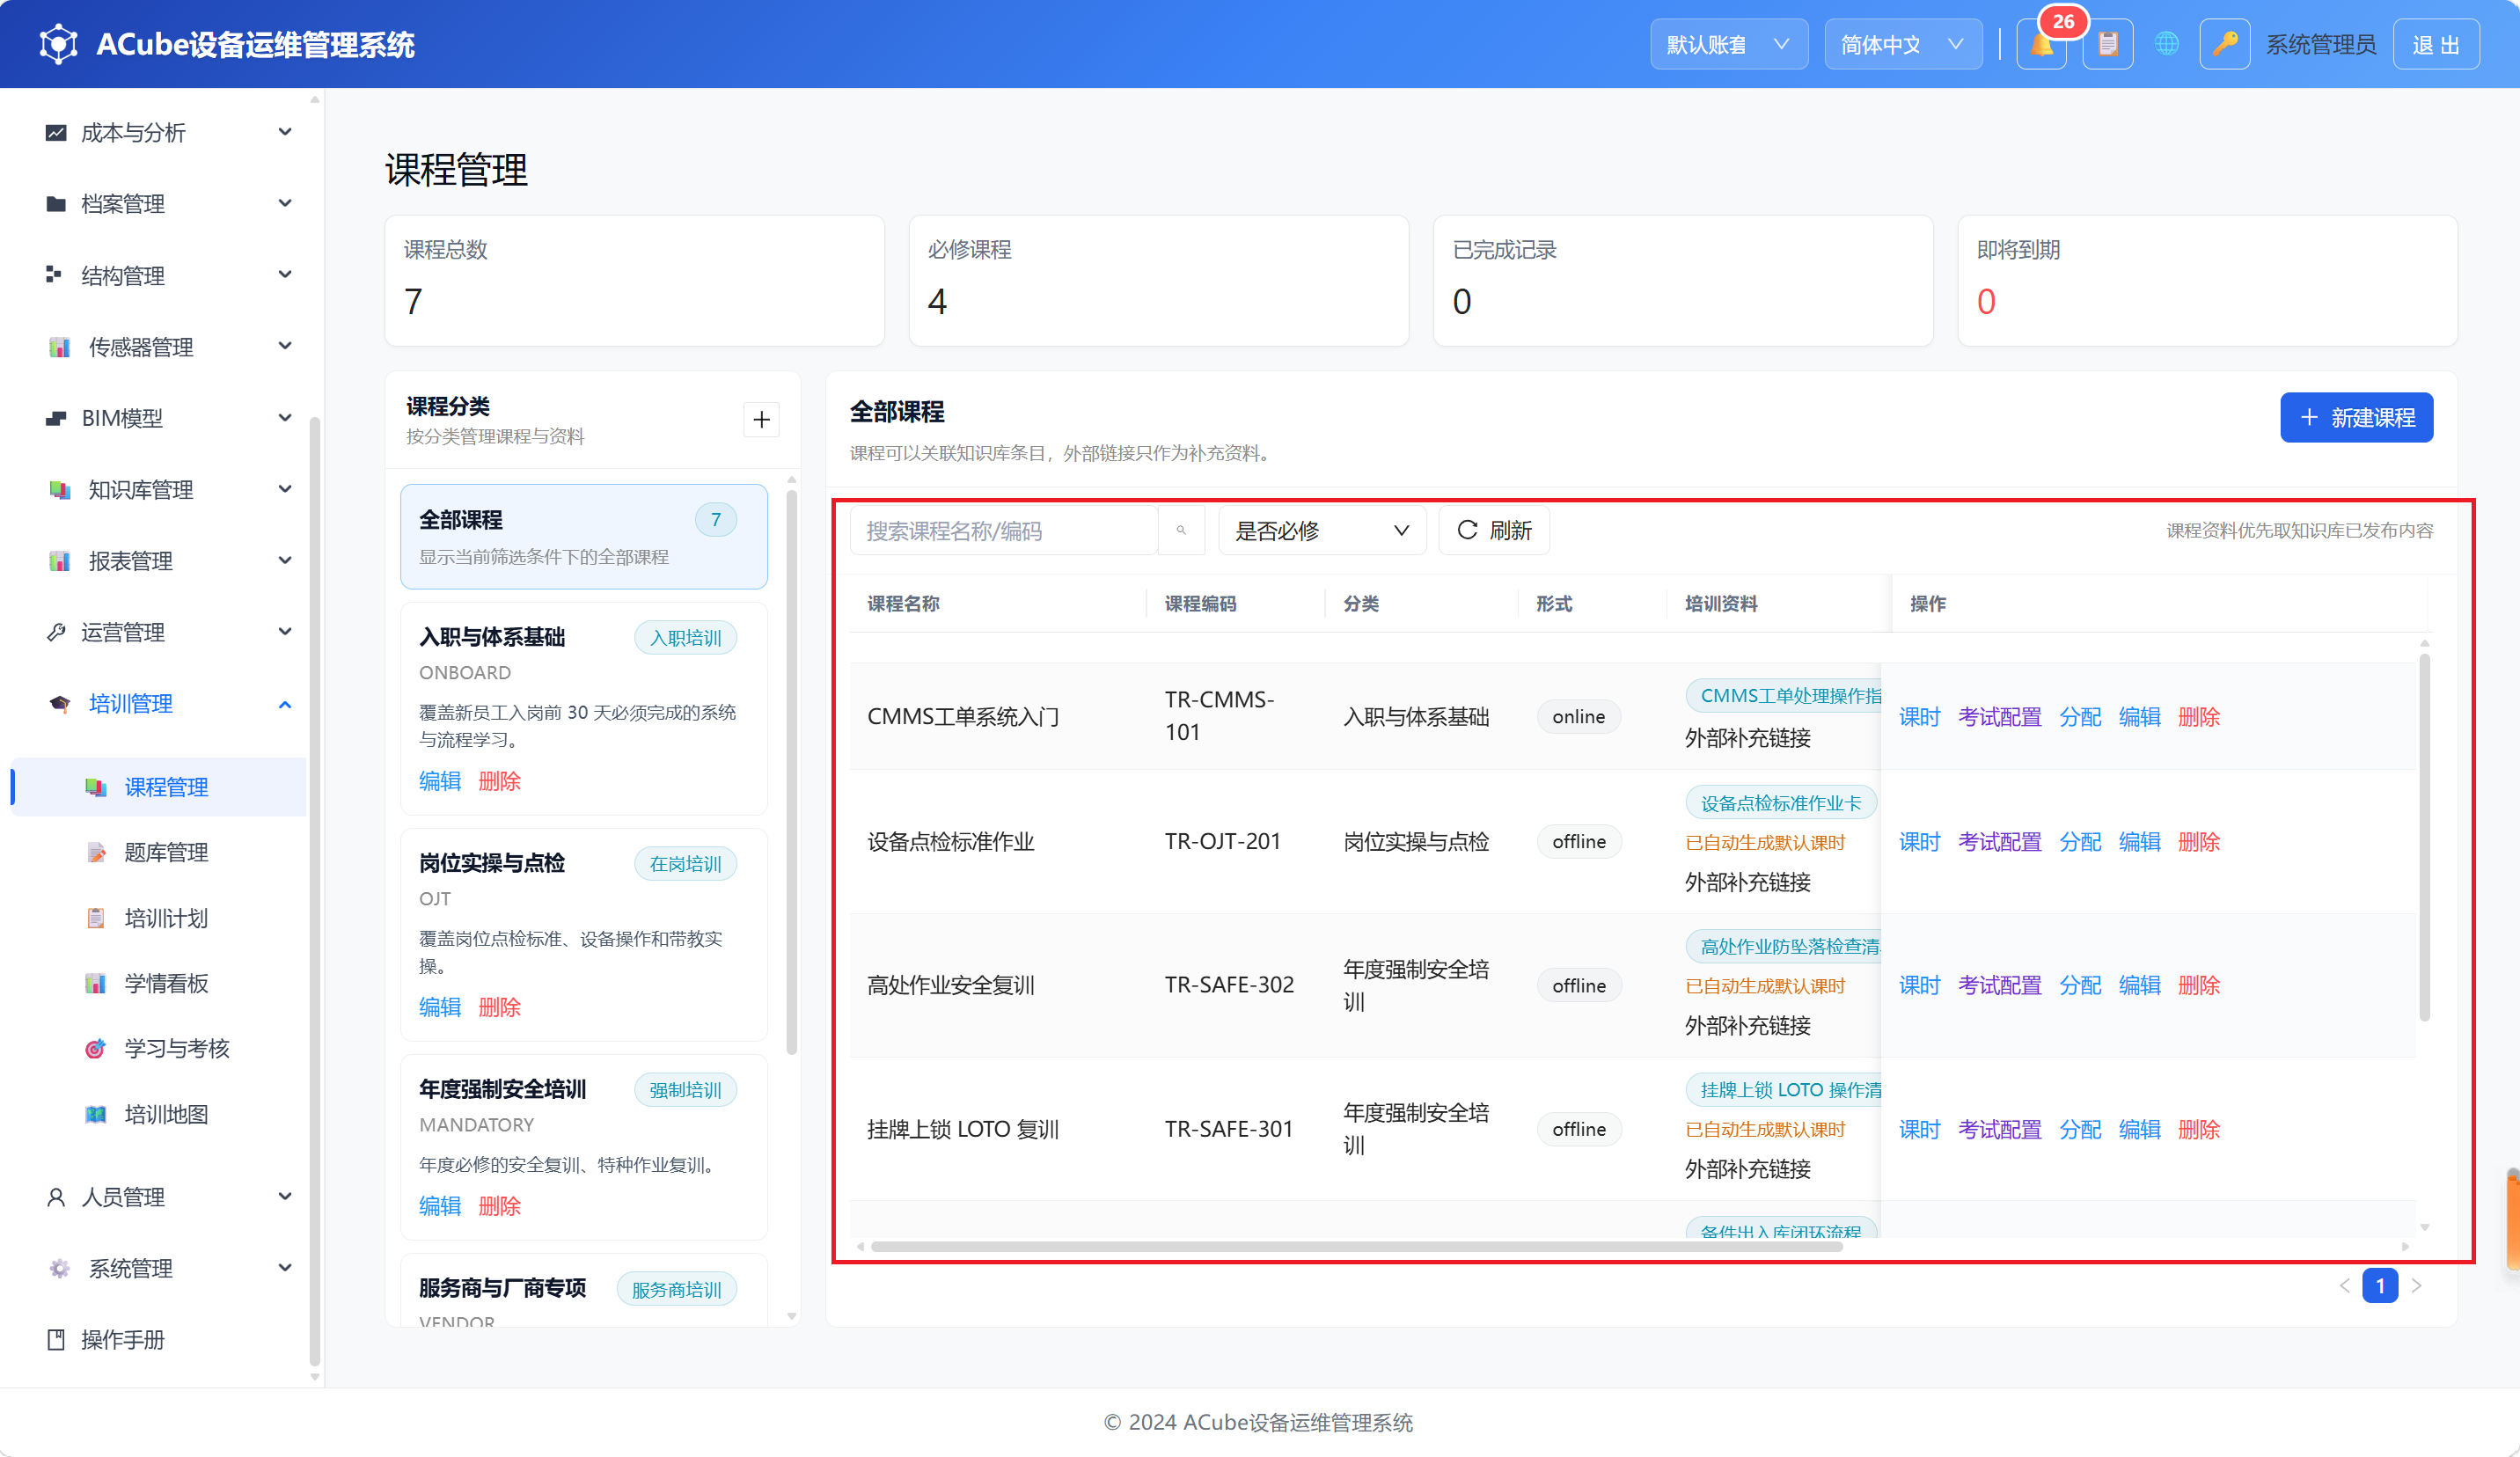2520x1457 pixels.
Task: Expand the 知识库管理 menu chevron
Action: (285, 489)
